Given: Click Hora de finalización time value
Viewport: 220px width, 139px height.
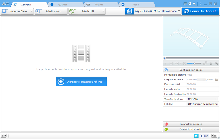Looking at the screenshot, I should click(191, 94).
